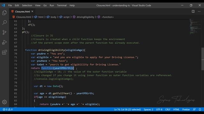
Task: Click the HTML file icon on the tab
Action: (x=12, y=11)
